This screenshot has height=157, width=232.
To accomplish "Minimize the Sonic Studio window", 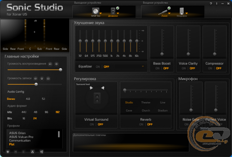I will [x=223, y=4].
